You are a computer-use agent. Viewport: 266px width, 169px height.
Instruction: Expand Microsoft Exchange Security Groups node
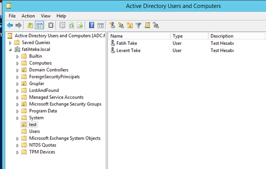(x=18, y=104)
